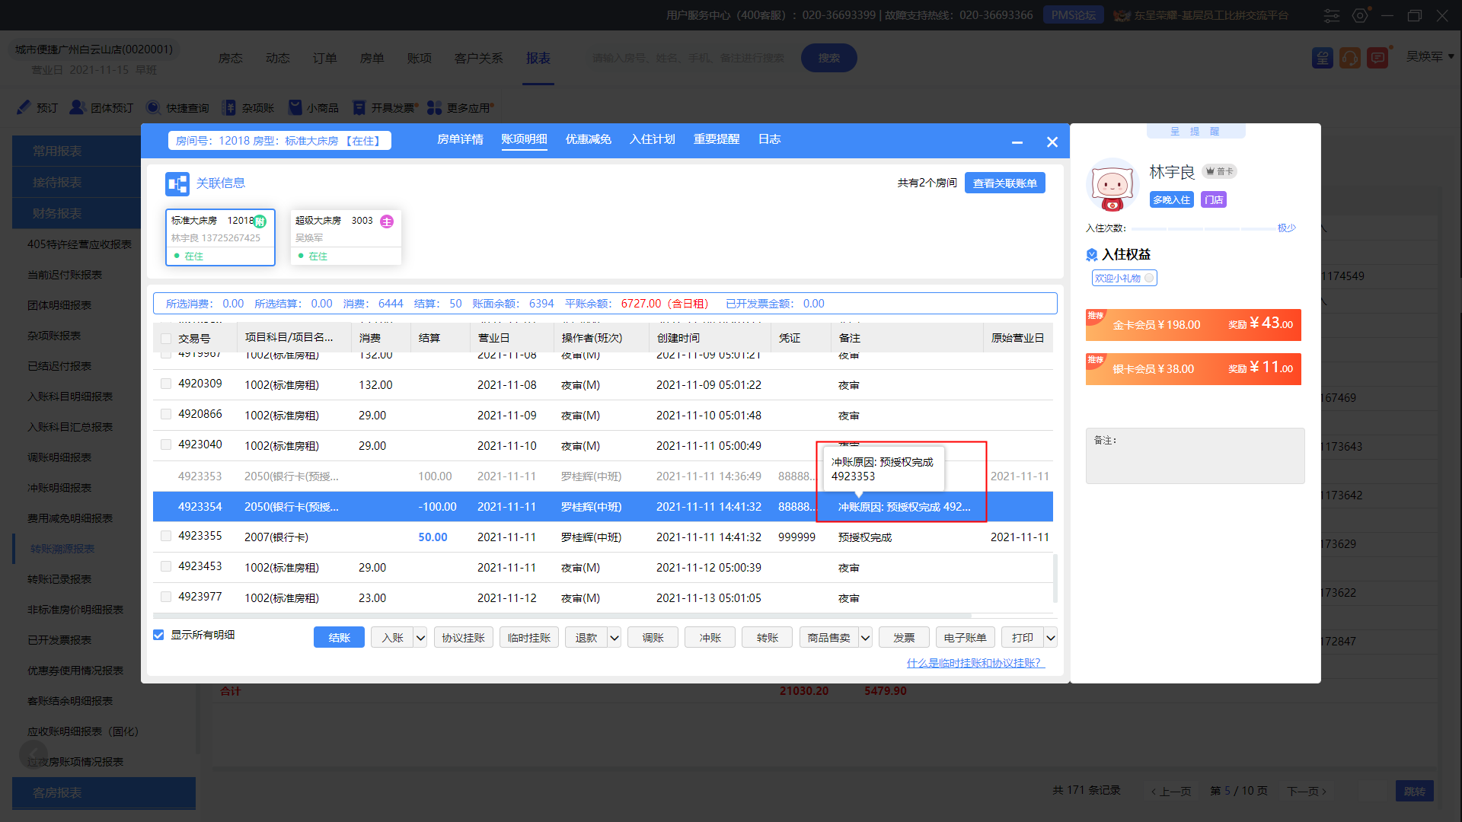
Task: Open 更多应用 apps grid icon
Action: [x=434, y=107]
